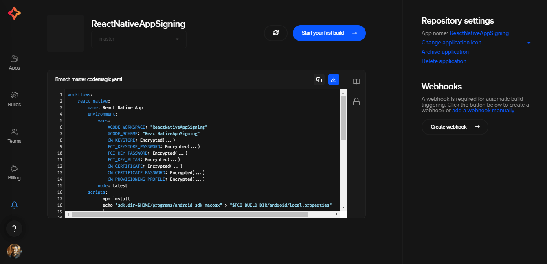Click the CM_CERTIFICATE: Encrypted line
547x264 pixels.
145,166
